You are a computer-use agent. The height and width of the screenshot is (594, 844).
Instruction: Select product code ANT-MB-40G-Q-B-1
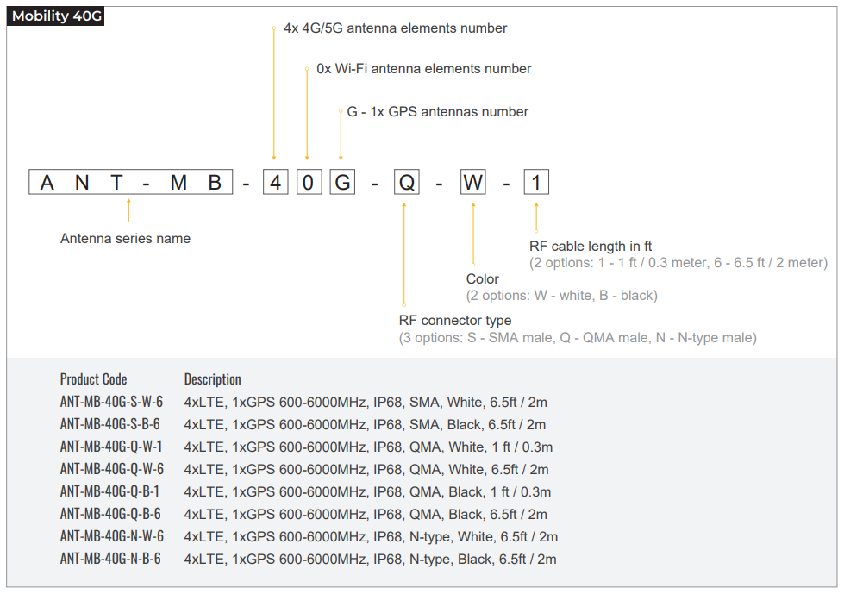(x=109, y=491)
